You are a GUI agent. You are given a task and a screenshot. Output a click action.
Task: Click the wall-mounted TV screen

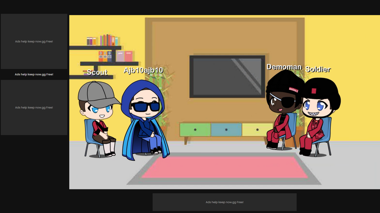pyautogui.click(x=227, y=76)
